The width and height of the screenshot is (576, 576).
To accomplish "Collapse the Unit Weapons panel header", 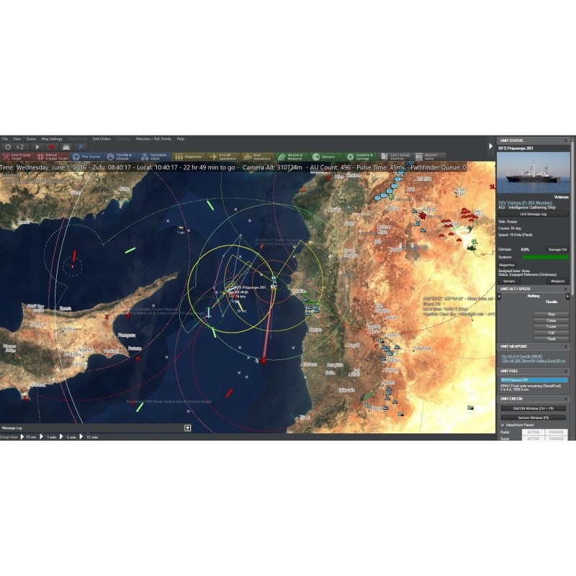I will pyautogui.click(x=564, y=346).
